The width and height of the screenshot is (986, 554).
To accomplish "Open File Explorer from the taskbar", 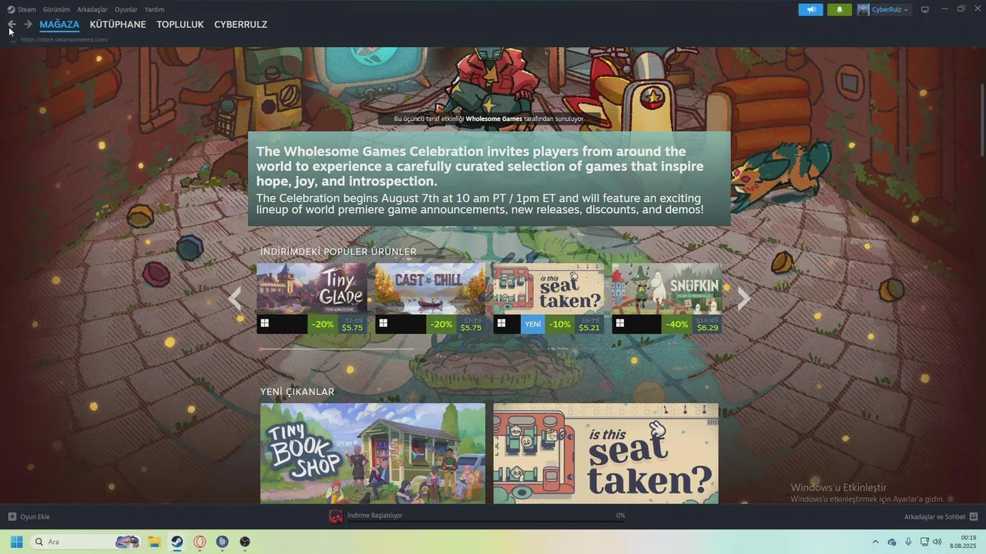I will 154,542.
